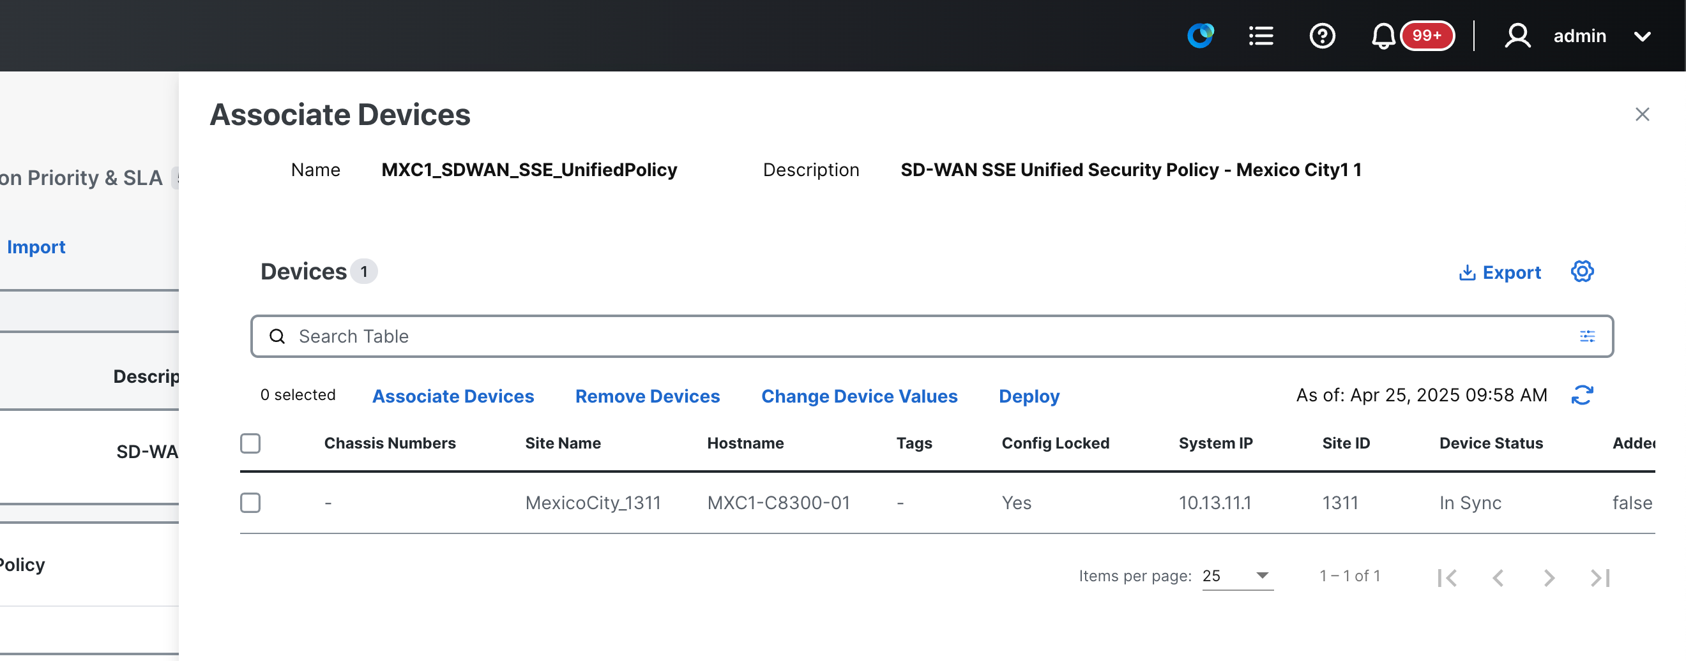Click the 1 – 1 of 1 pagination text

pyautogui.click(x=1349, y=576)
